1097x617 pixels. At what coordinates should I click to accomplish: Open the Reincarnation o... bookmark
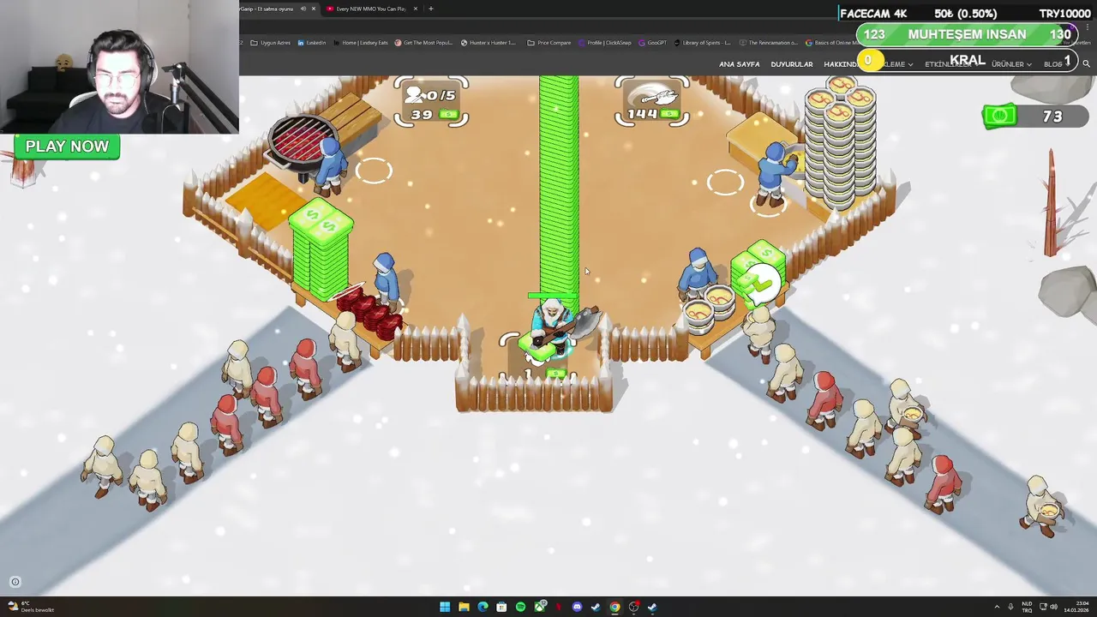pyautogui.click(x=768, y=43)
